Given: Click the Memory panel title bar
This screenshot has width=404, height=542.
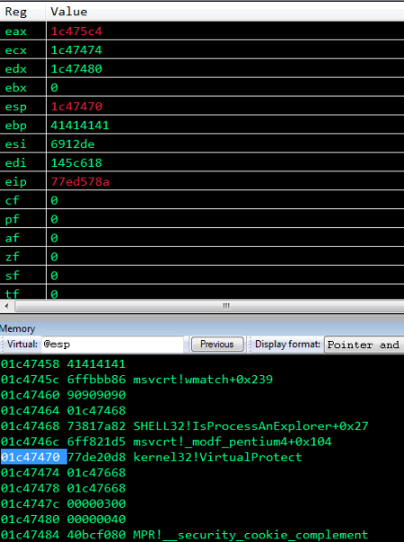Looking at the screenshot, I should (202, 328).
